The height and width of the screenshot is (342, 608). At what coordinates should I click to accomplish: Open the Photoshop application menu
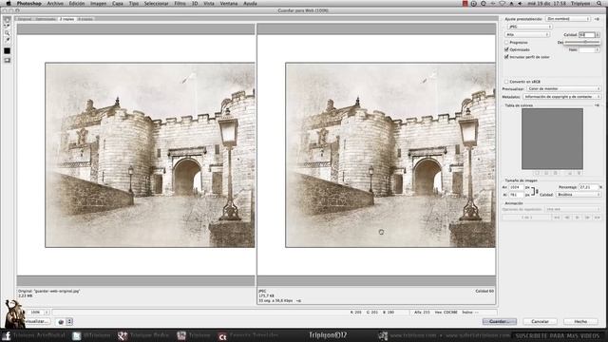click(x=29, y=4)
